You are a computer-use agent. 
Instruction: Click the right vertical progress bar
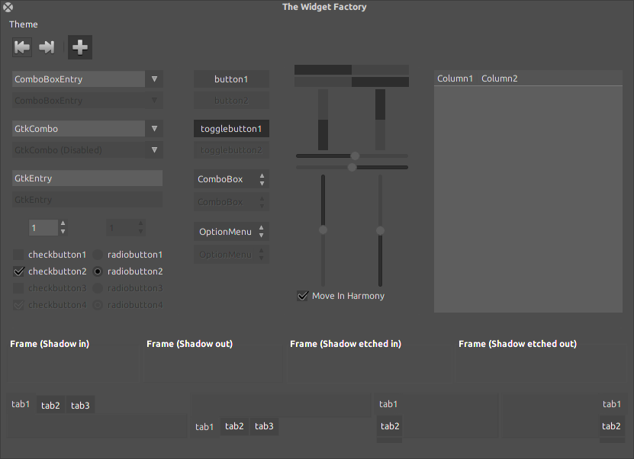tap(380, 120)
